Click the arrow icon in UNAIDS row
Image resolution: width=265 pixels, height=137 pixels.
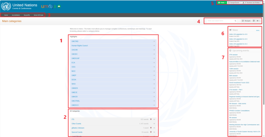click(x=154, y=88)
